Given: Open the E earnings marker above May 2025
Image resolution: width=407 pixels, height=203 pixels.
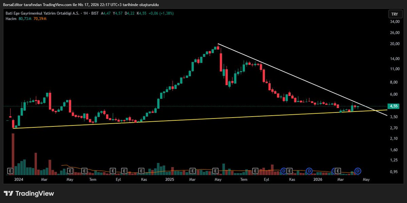Looking at the screenshot, I should coord(215,170).
